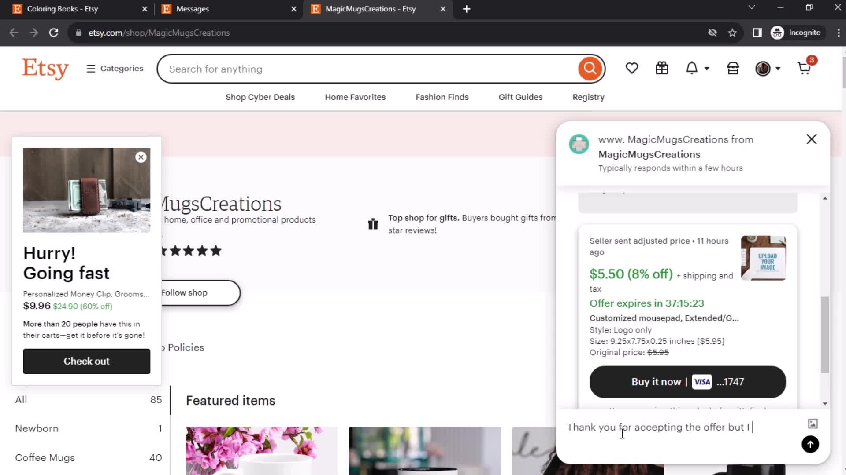Click the seller avatar in chat header

[x=579, y=144]
